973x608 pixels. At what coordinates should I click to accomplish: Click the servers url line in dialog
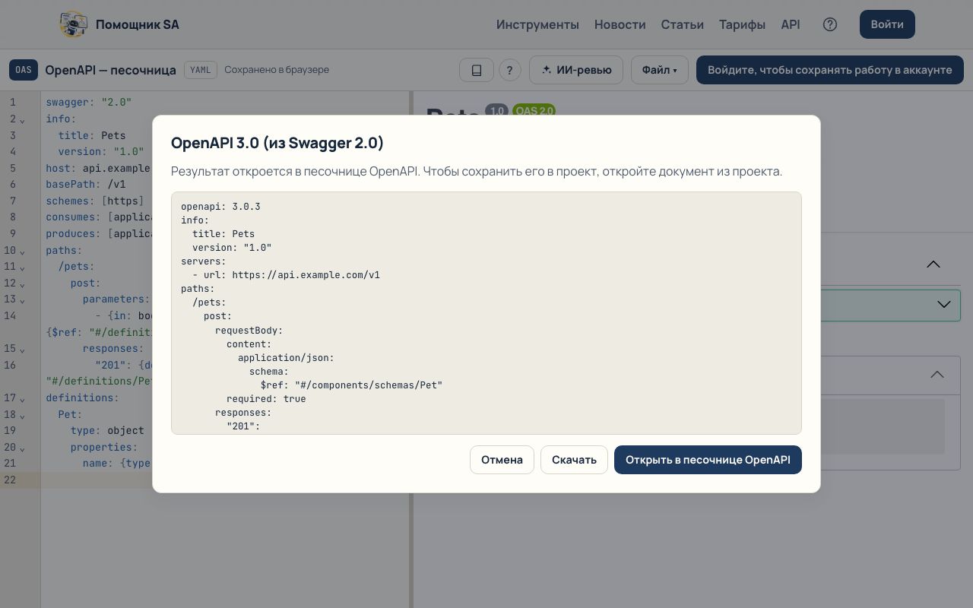[286, 275]
